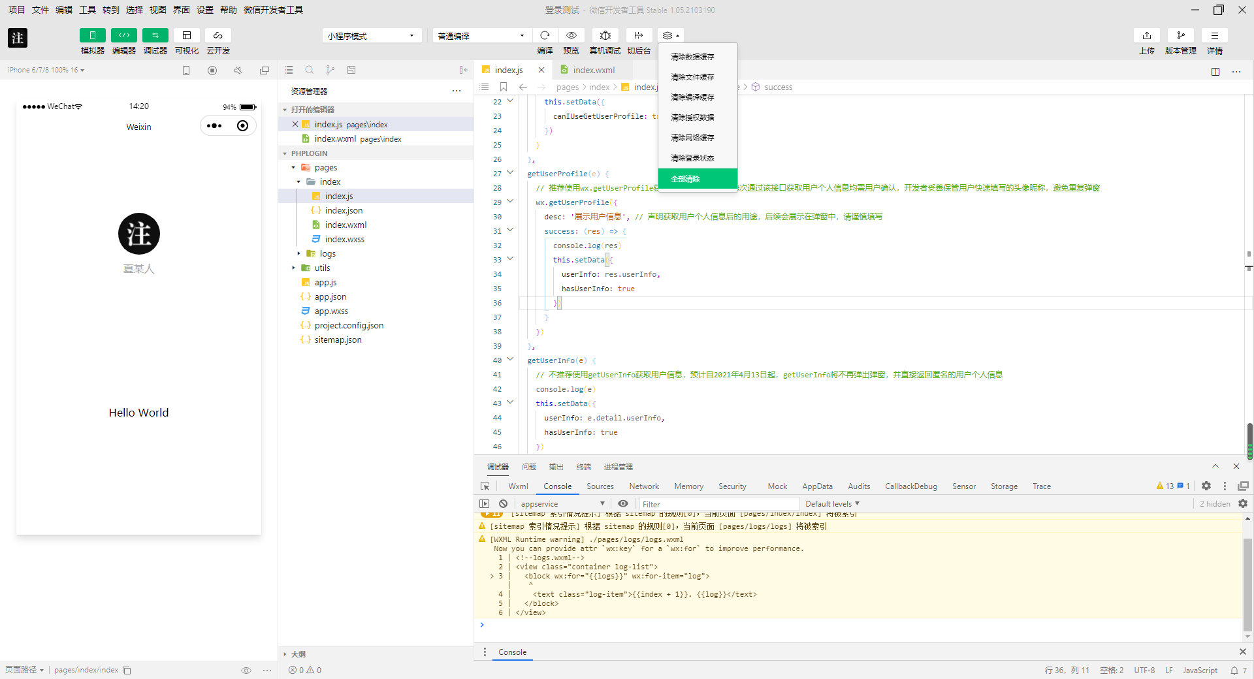
Task: Click the switch to background icon
Action: coord(639,35)
